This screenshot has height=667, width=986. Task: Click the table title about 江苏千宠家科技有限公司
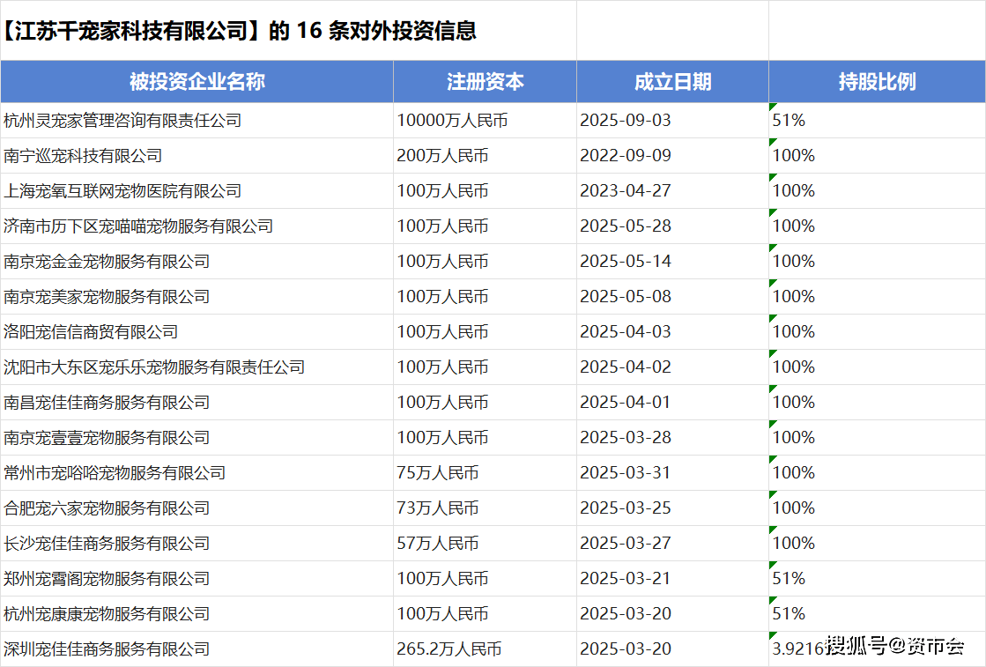(240, 31)
